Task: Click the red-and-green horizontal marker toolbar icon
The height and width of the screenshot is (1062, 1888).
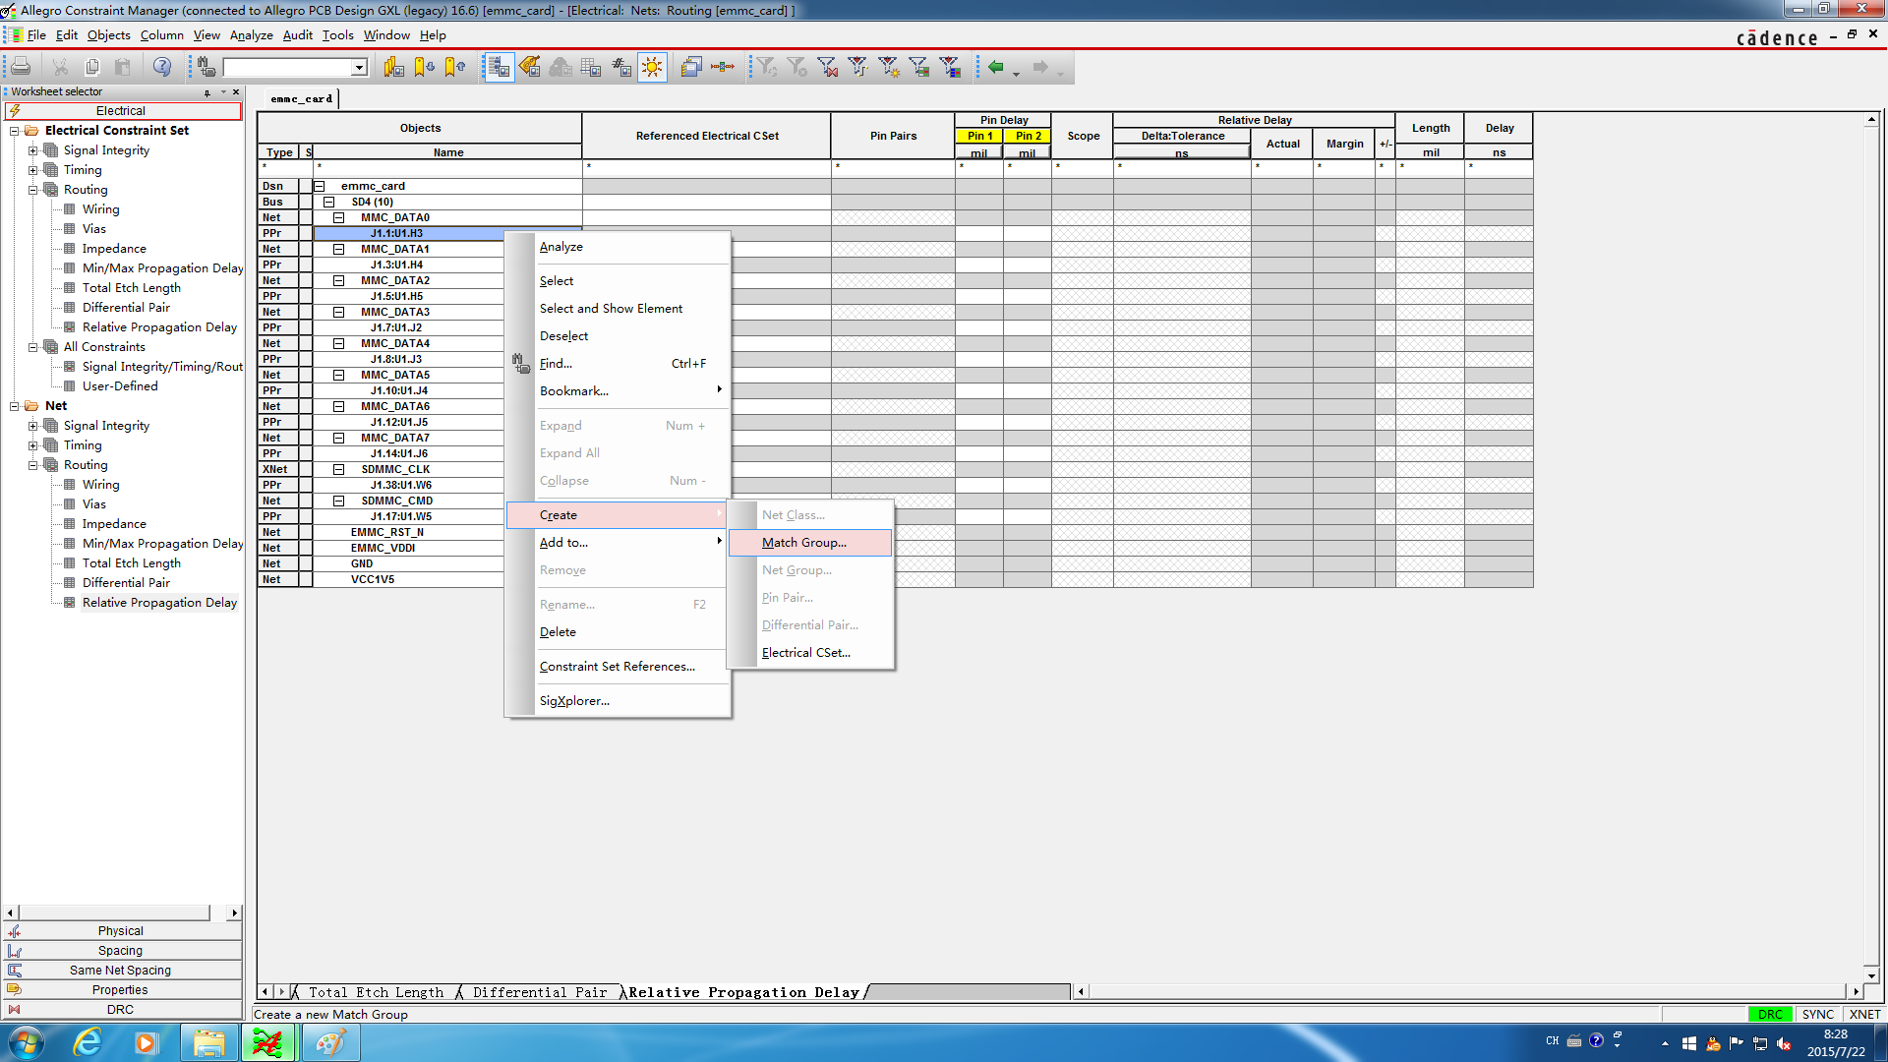Action: [x=723, y=67]
